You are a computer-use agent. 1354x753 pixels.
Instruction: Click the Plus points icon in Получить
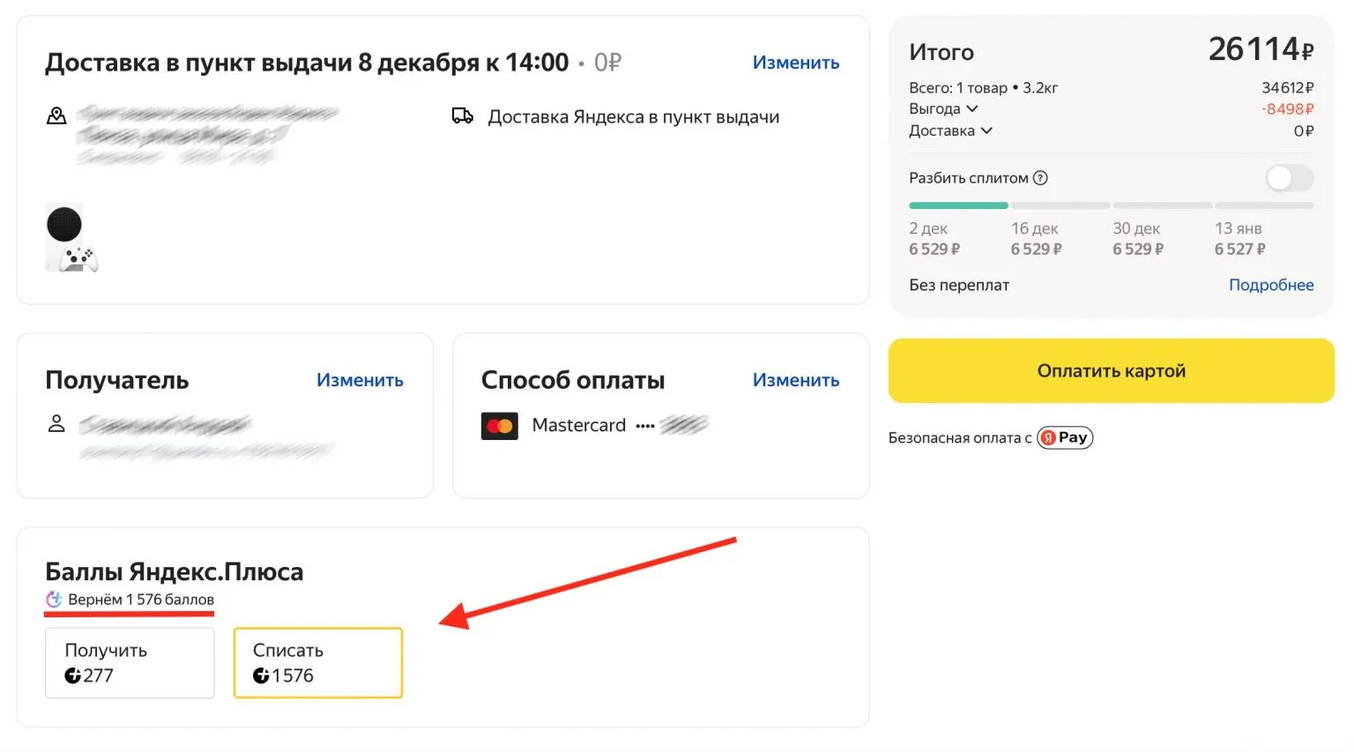72,676
